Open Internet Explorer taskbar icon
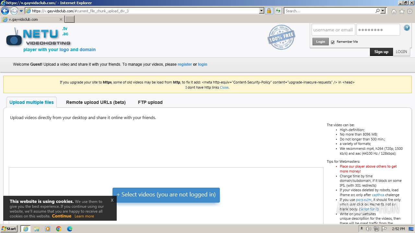Viewport: 415px width, 233px height. (26, 229)
